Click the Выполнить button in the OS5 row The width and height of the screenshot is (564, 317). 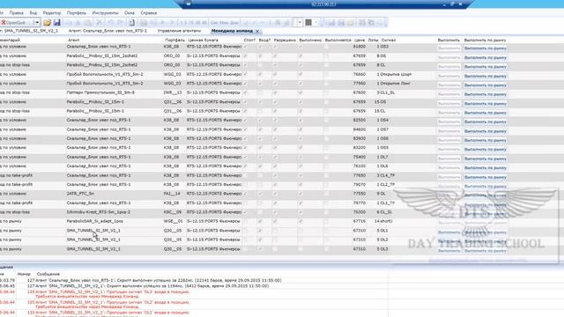[449, 150]
